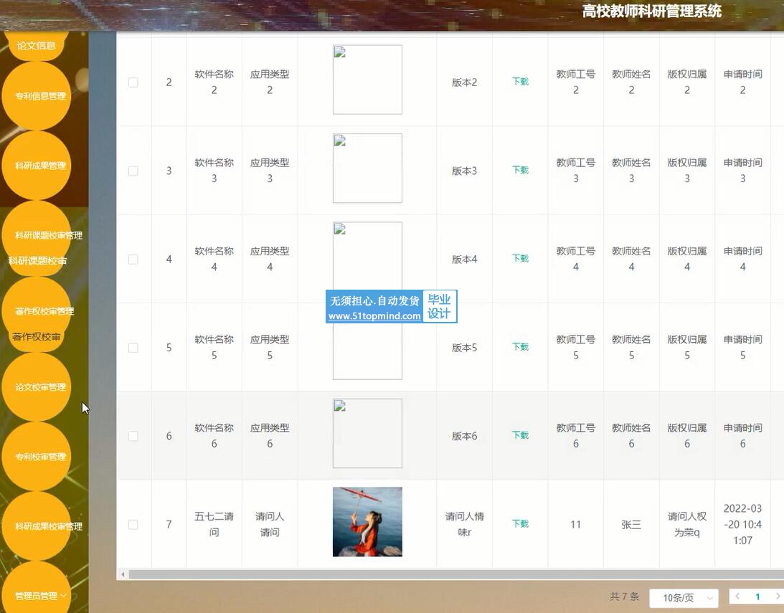Viewport: 784px width, 613px height.
Task: Download the file for 版本3
Action: tap(520, 170)
